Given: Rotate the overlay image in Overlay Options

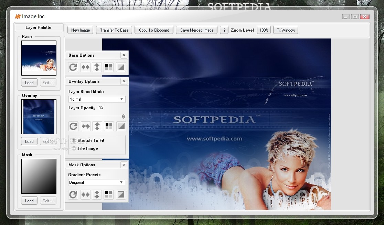Looking at the screenshot, I should click(73, 126).
